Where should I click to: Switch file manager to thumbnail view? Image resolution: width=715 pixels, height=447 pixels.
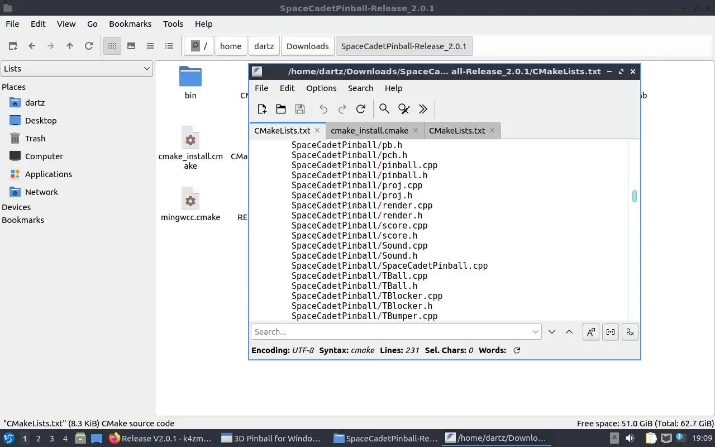131,46
